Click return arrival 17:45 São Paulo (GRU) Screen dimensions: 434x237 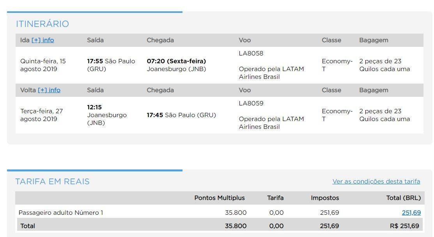click(x=181, y=115)
